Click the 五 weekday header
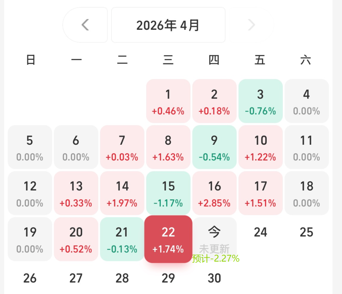Viewport: 342px width, 294px height. (x=260, y=60)
